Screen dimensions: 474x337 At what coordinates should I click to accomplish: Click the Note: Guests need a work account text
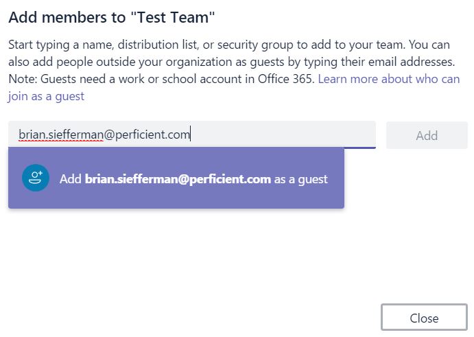(162, 79)
